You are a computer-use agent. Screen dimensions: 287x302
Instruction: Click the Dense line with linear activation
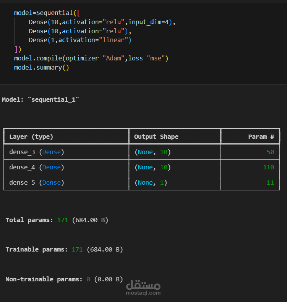pyautogui.click(x=82, y=40)
